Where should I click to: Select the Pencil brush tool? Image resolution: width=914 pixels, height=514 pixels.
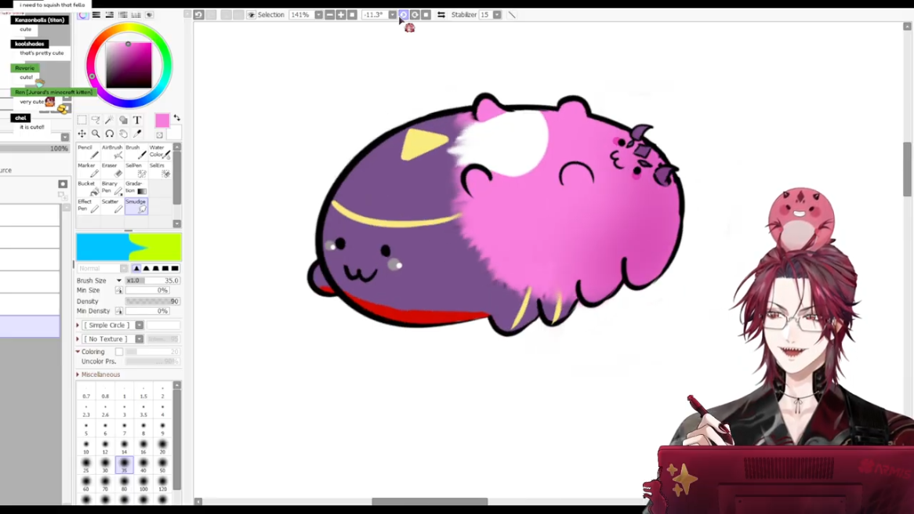[88, 152]
